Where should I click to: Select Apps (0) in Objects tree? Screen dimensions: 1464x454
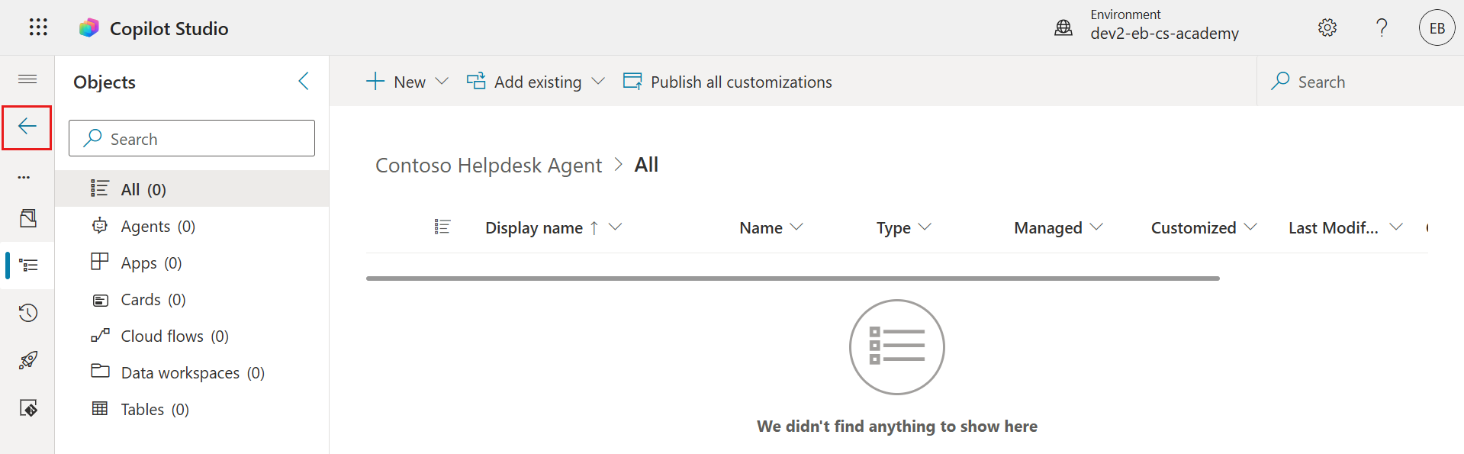192,263
